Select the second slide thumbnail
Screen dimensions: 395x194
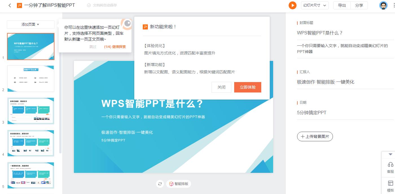31,79
